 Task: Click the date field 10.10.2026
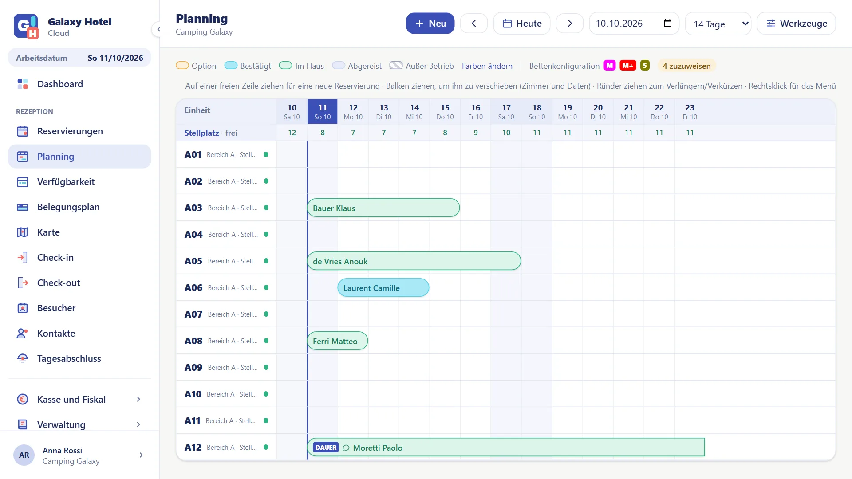pyautogui.click(x=634, y=24)
